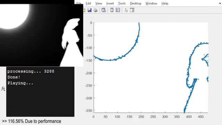Viewport: 222px width, 125px height.
Task: Open the Desktop menu
Action: pyautogui.click(x=136, y=3)
